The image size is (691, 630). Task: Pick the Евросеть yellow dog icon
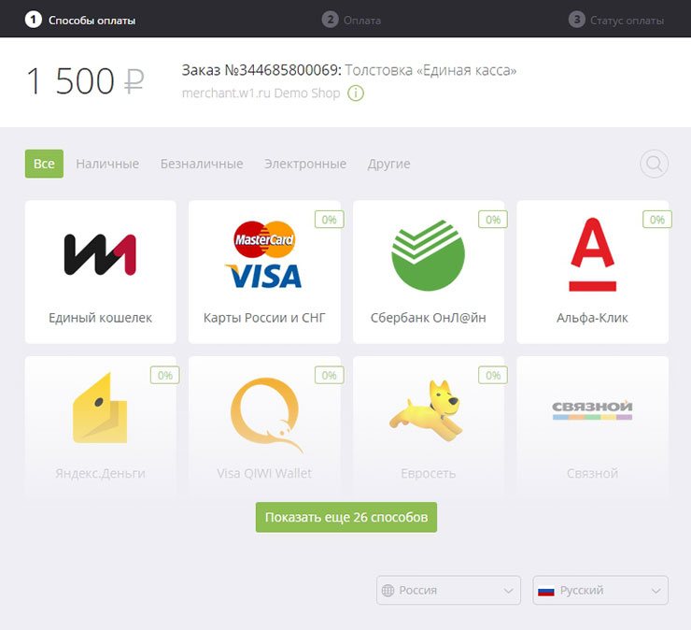[426, 410]
